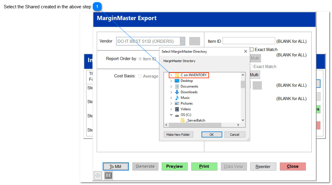Select the C on INVENTORY folder icon
Screen dimensions: 332x185
point(177,75)
